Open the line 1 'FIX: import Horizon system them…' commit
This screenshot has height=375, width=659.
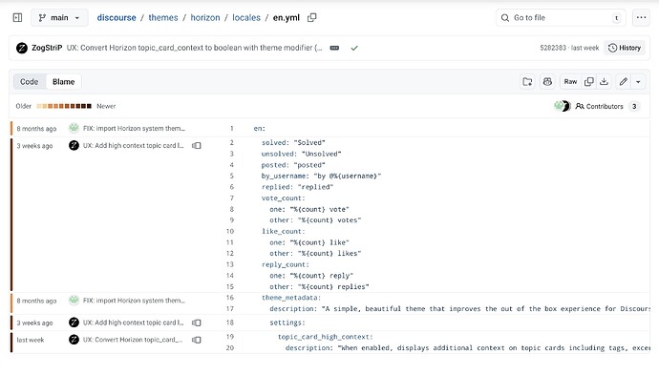point(134,129)
